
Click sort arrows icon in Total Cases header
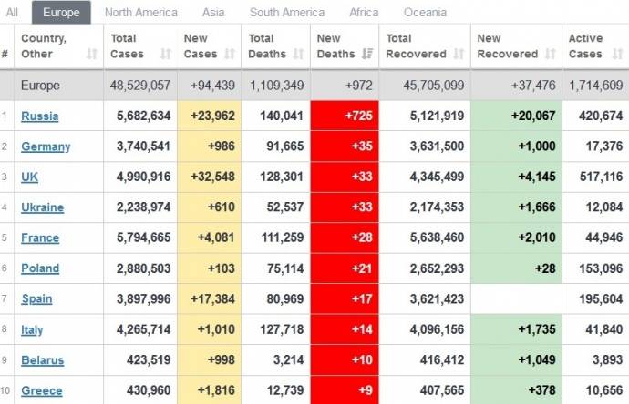(x=165, y=55)
